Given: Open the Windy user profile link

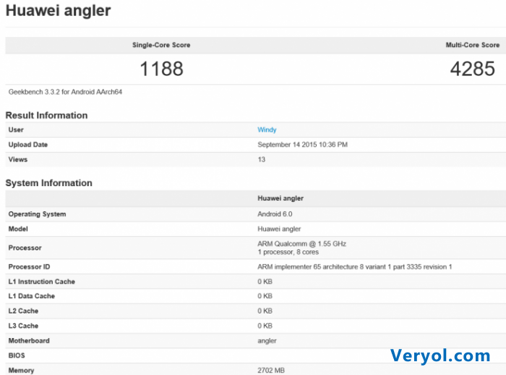Looking at the screenshot, I should coord(267,130).
